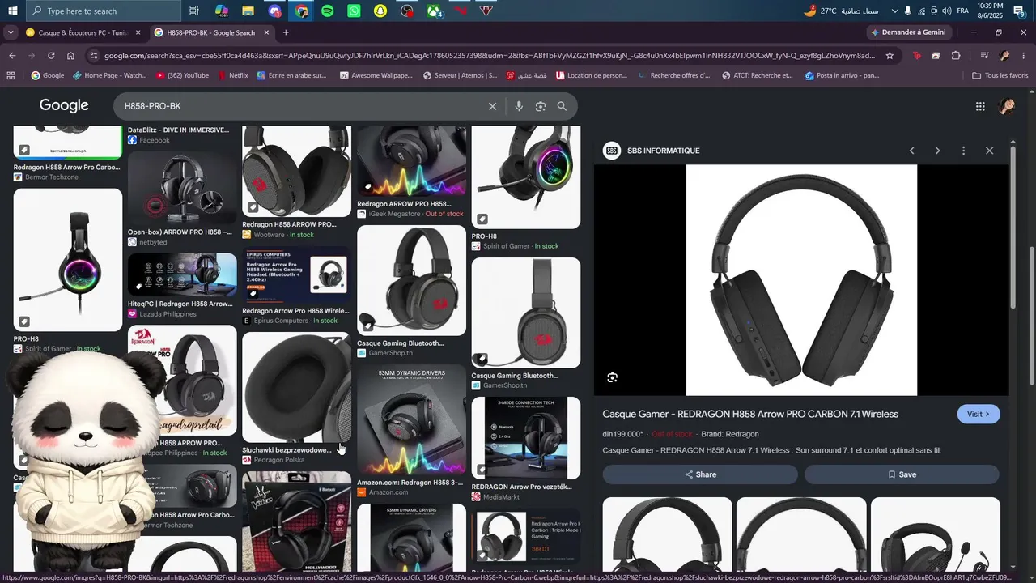1036x583 pixels.
Task: Bookmark this page with the star icon
Action: 890,56
